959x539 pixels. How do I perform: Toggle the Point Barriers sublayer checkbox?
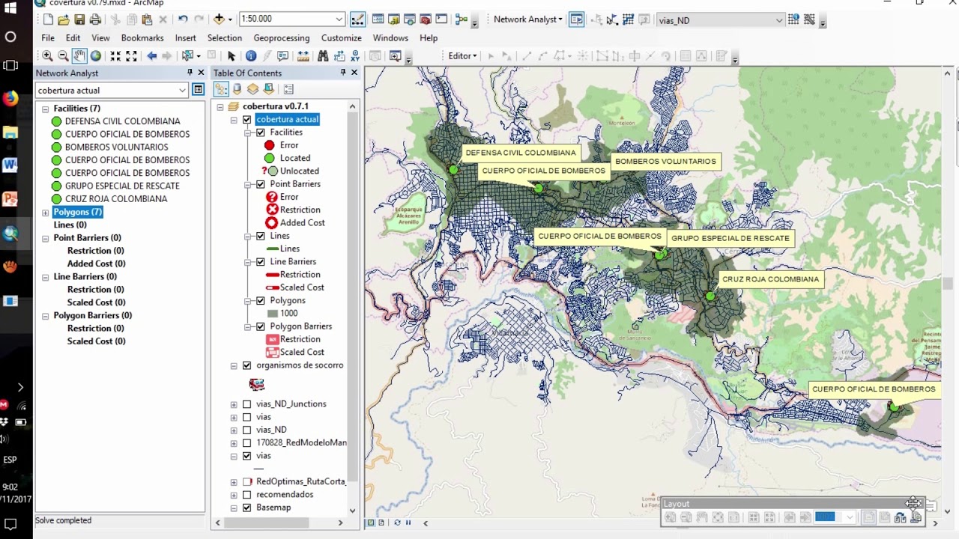[x=261, y=184]
